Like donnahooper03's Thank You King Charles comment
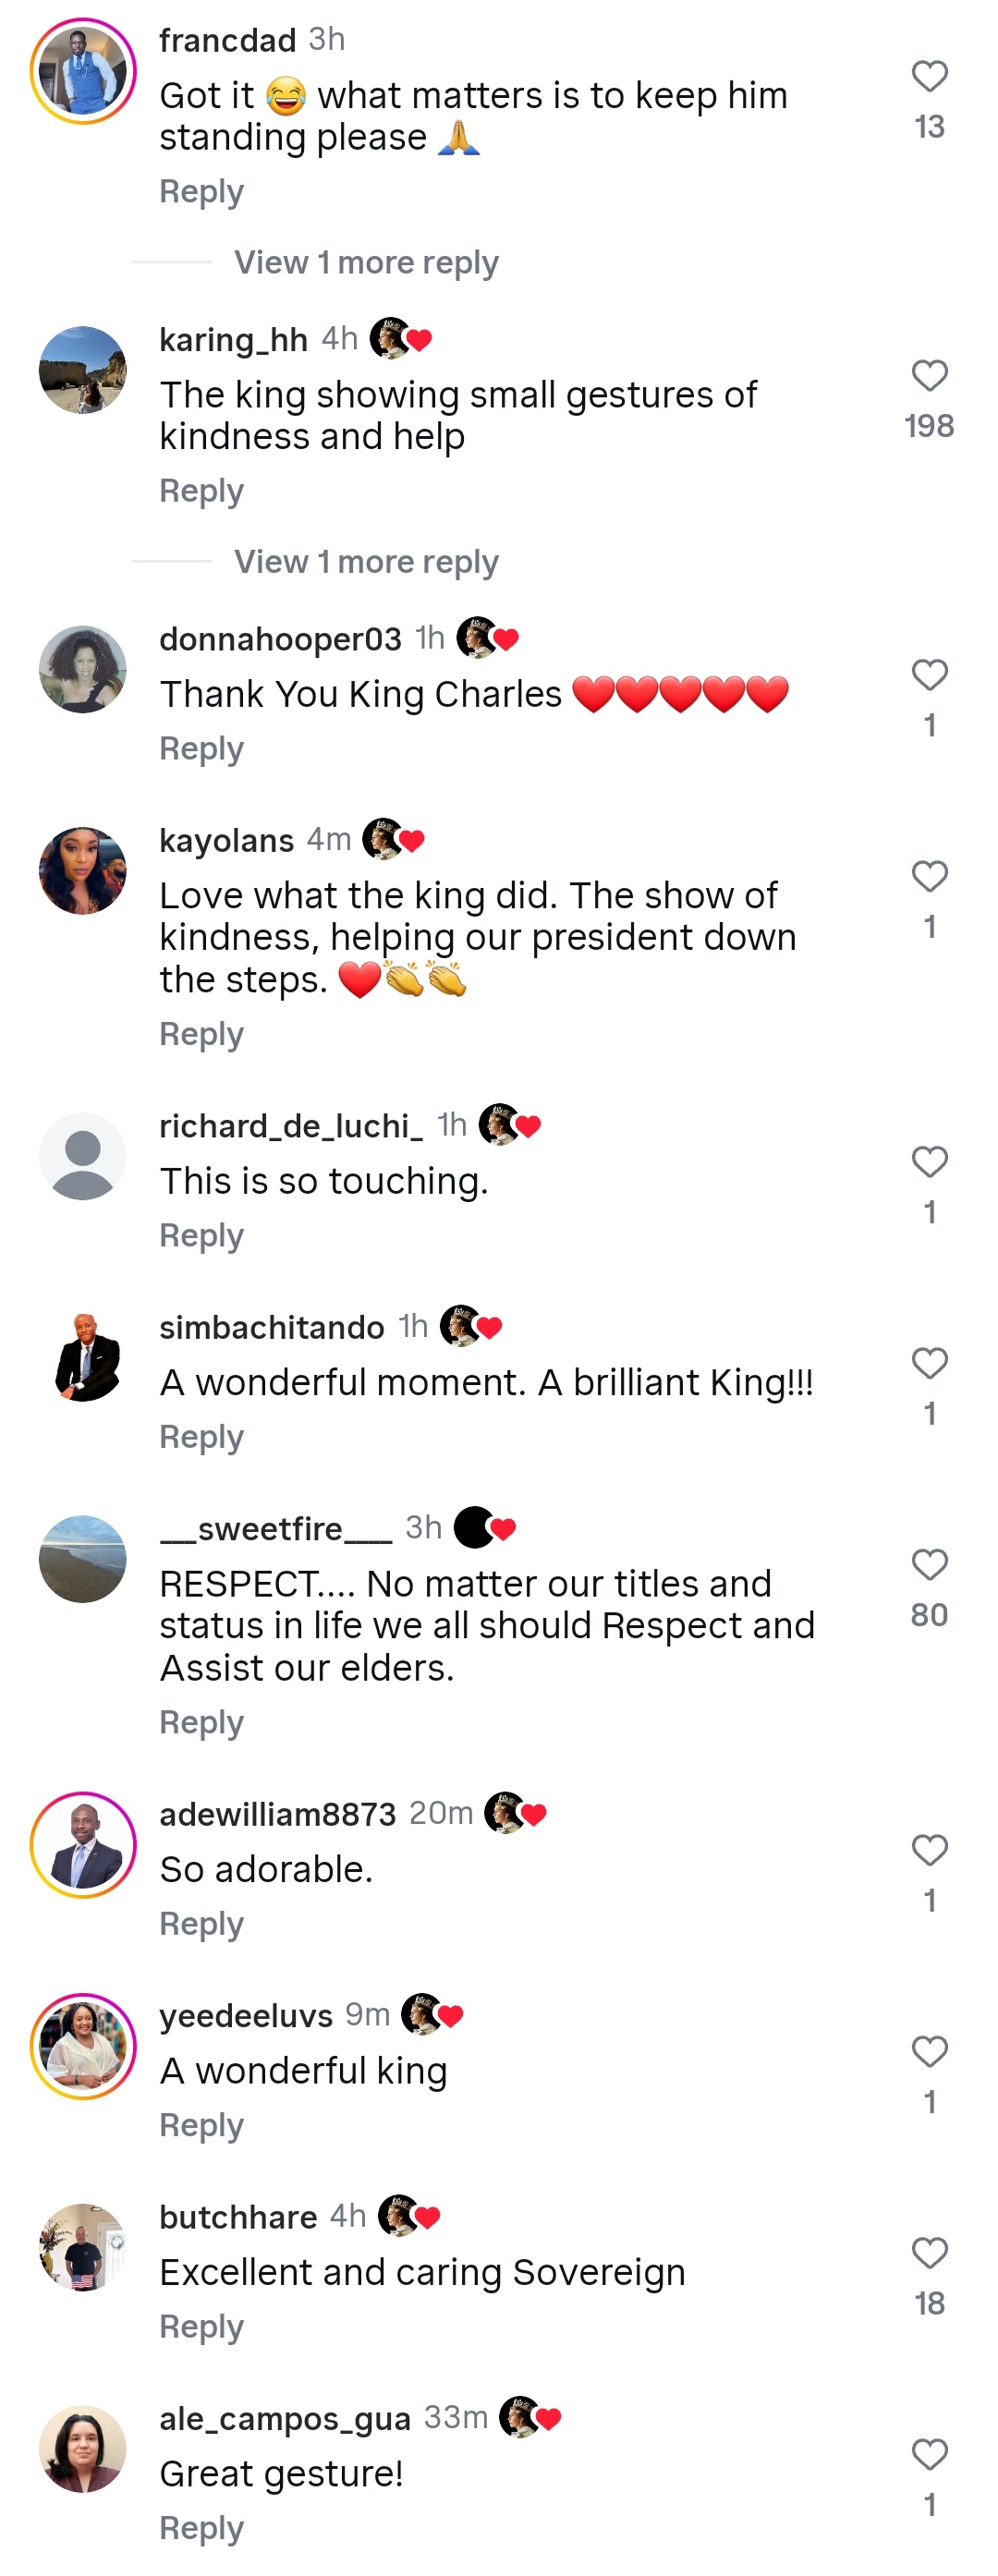 pos(931,676)
